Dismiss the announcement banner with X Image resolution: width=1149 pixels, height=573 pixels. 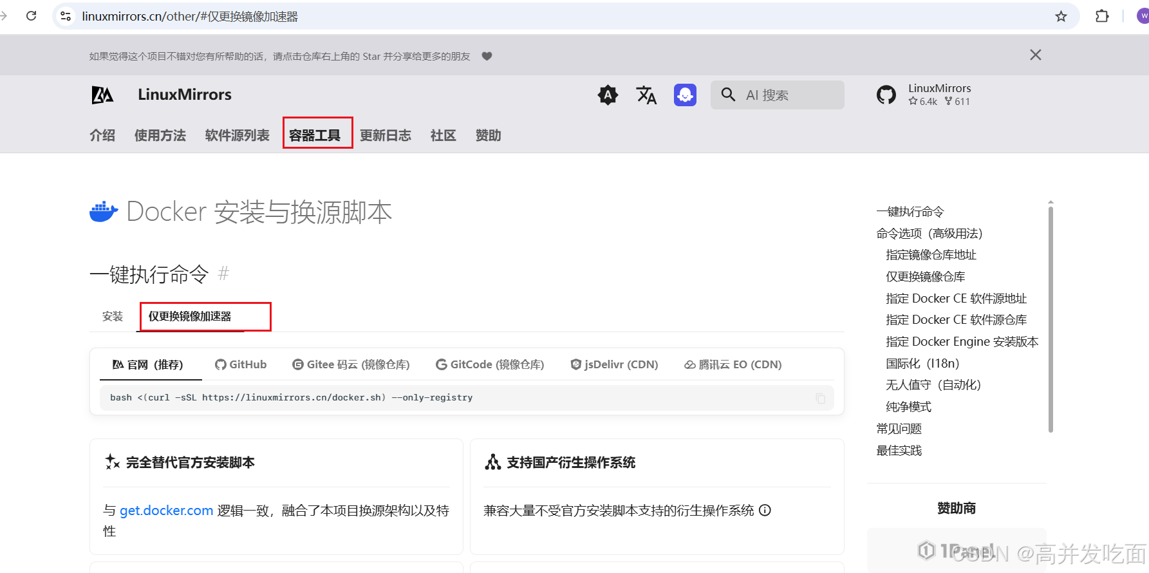pos(1035,55)
